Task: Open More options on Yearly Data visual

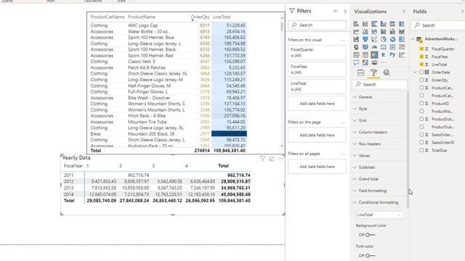Action: 280,159
